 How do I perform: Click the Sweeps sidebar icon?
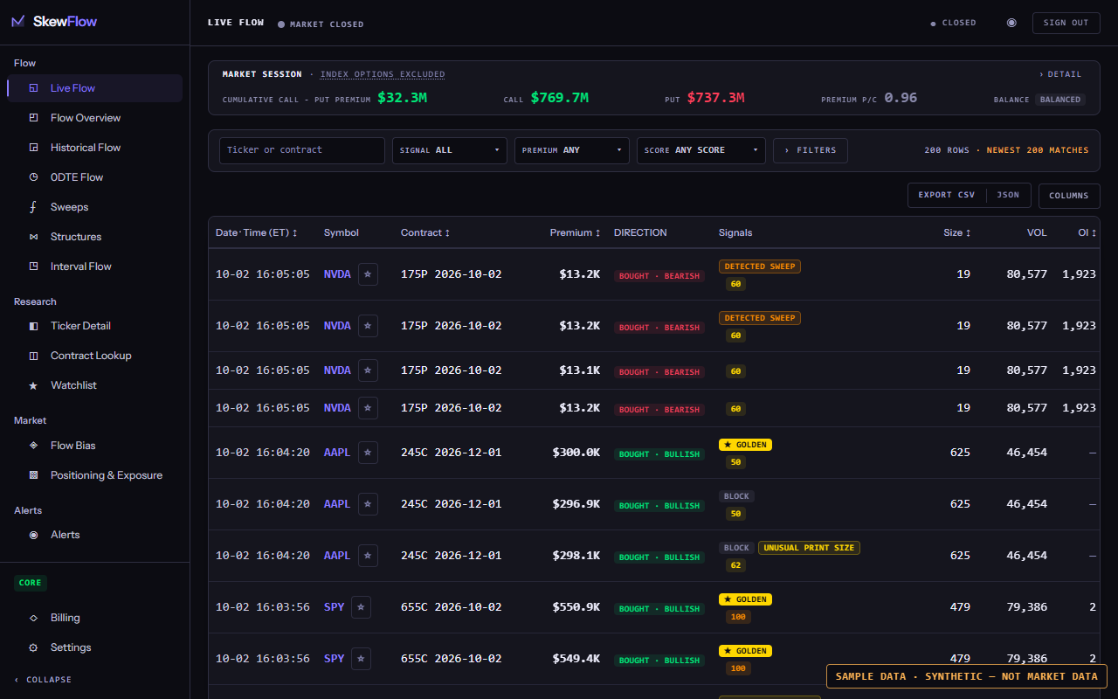point(33,207)
